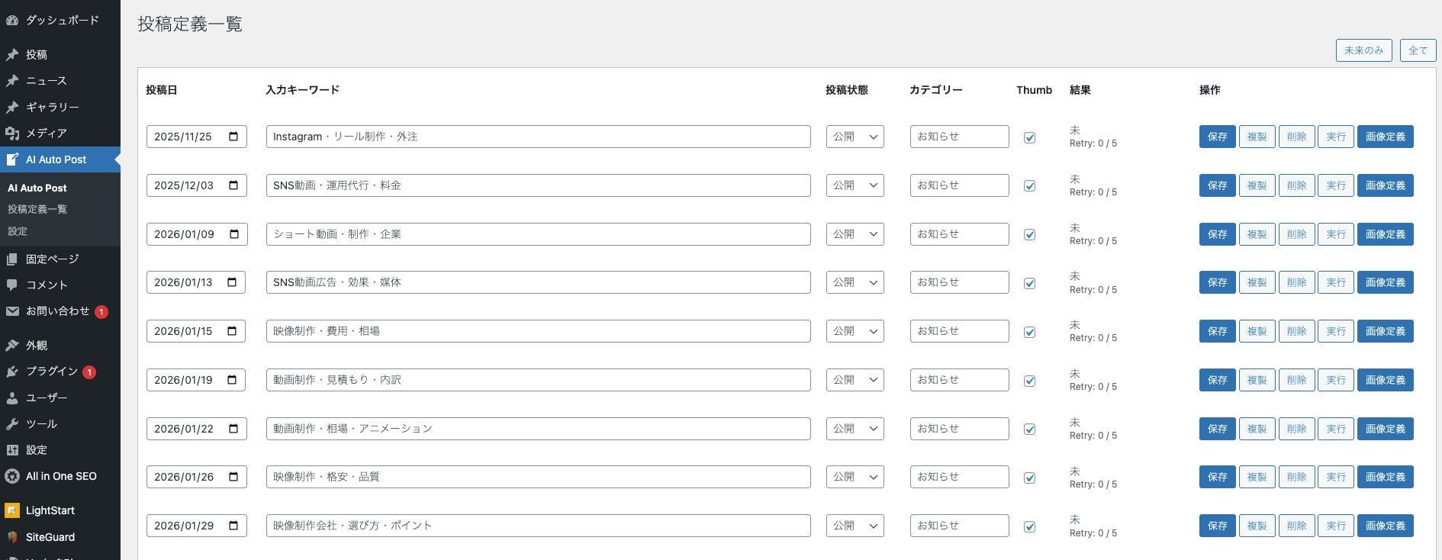Open 設定 under AI Auto Post submenu

point(18,231)
